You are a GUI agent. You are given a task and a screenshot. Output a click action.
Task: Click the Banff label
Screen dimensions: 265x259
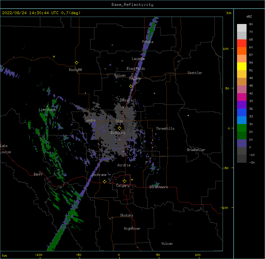click(x=38, y=174)
